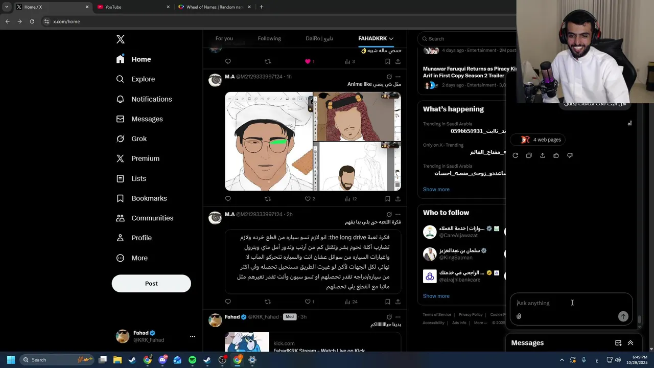
Task: Open more options on the long drive post
Action: pos(398,215)
